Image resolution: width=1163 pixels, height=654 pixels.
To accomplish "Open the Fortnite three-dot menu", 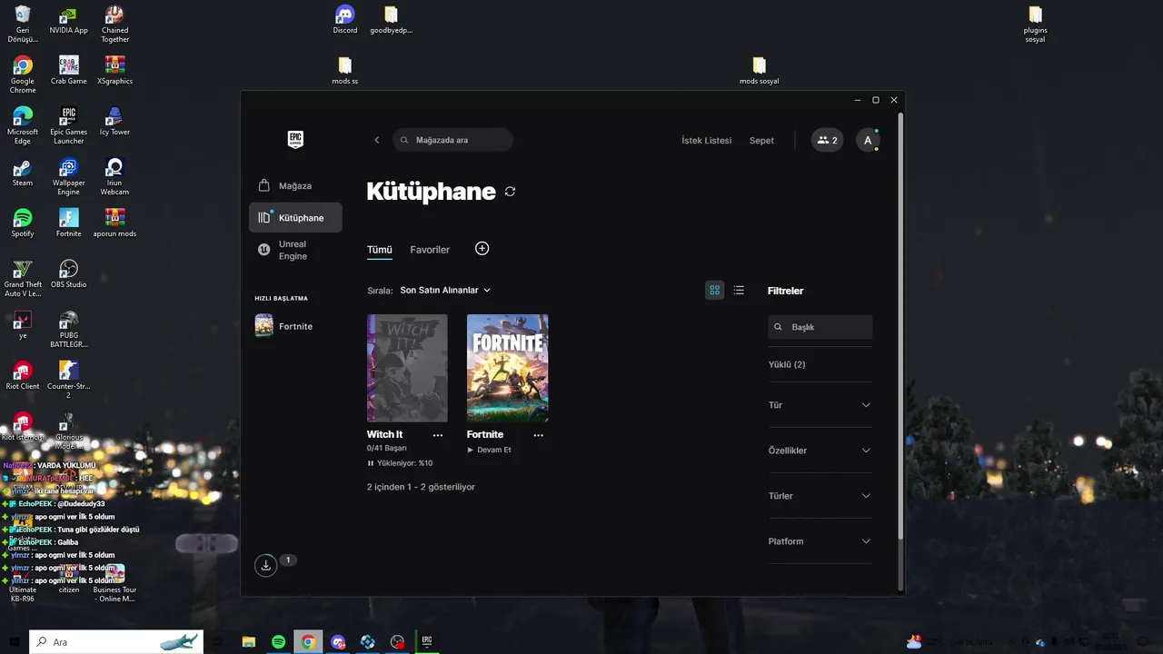I will point(538,435).
